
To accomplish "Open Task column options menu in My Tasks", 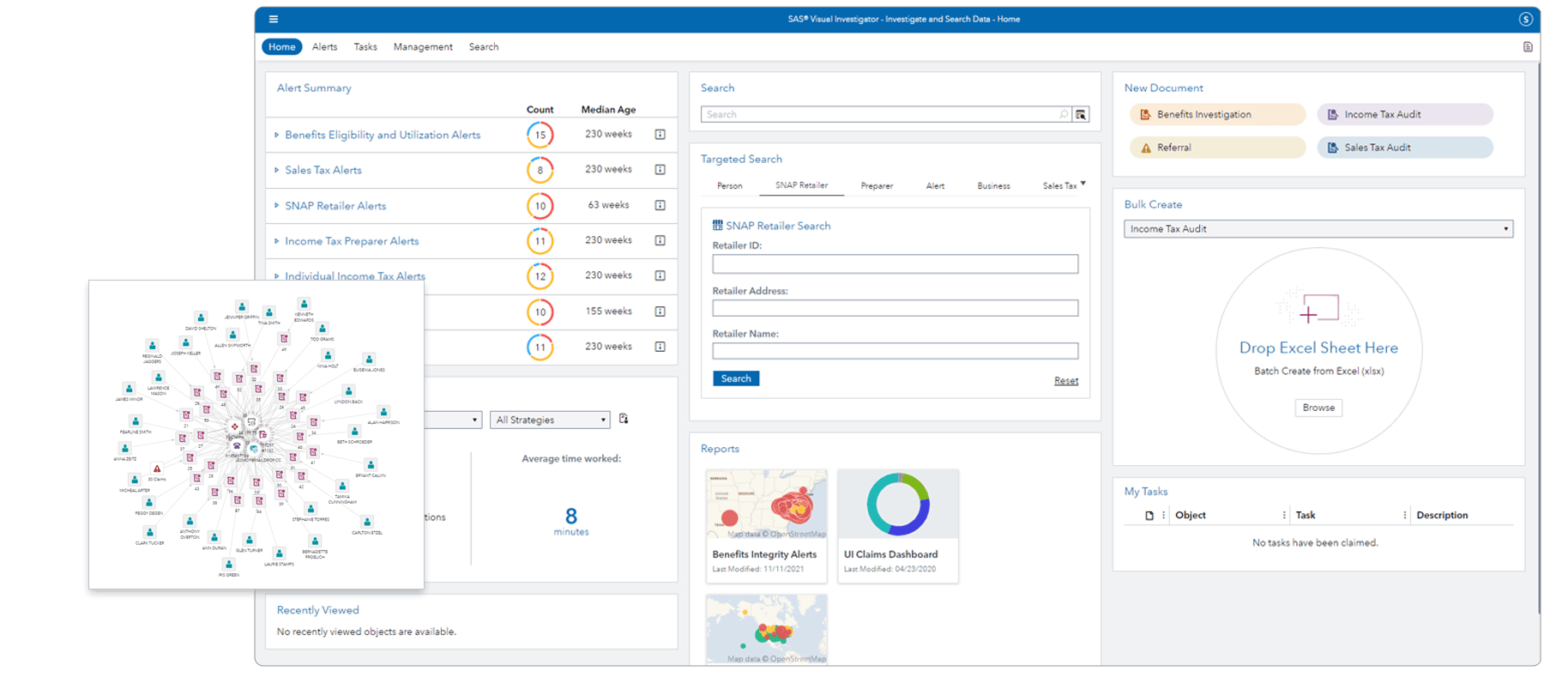I will (x=1405, y=516).
